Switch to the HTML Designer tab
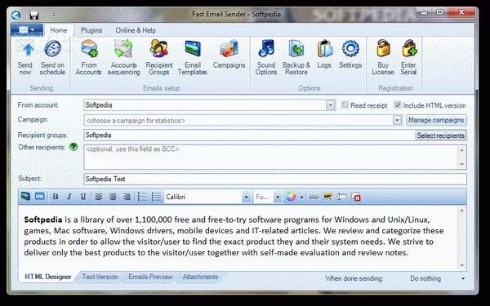Viewport: 490px width, 306px height. pyautogui.click(x=48, y=277)
